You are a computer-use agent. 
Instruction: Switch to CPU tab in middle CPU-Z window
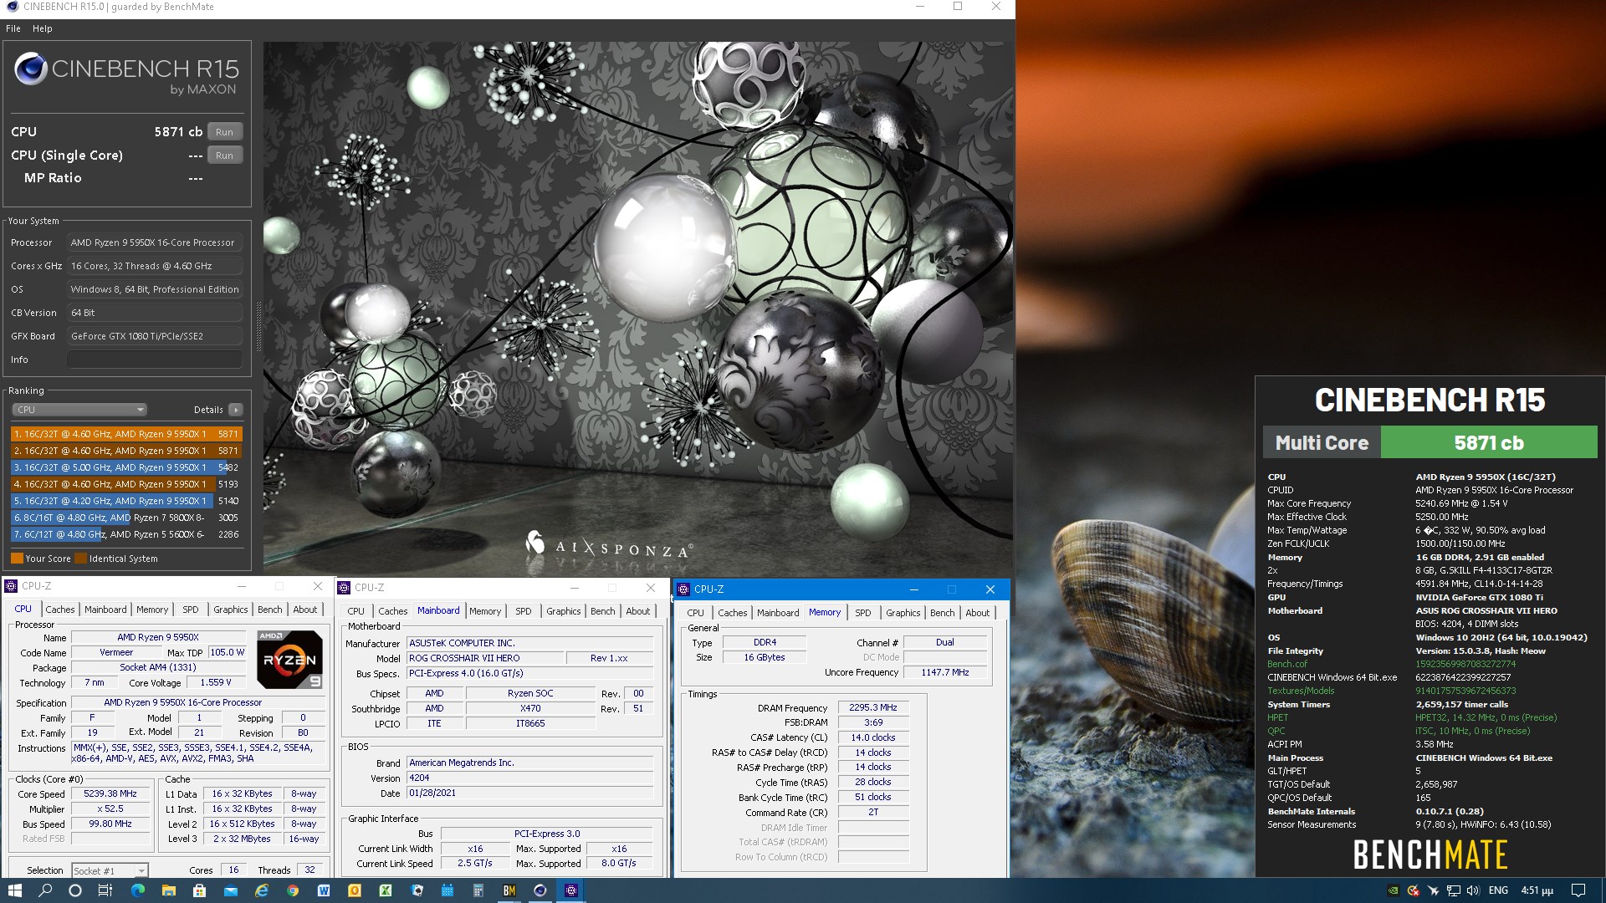[356, 611]
